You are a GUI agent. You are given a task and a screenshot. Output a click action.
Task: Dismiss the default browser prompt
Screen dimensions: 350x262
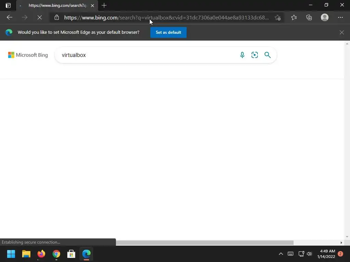[x=341, y=32]
